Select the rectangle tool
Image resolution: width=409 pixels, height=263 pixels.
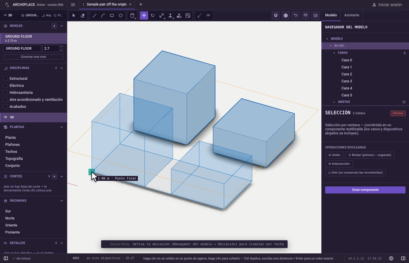click(112, 15)
